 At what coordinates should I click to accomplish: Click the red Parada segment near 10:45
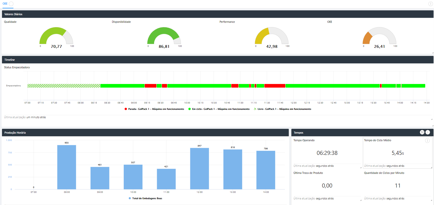[x=235, y=86]
